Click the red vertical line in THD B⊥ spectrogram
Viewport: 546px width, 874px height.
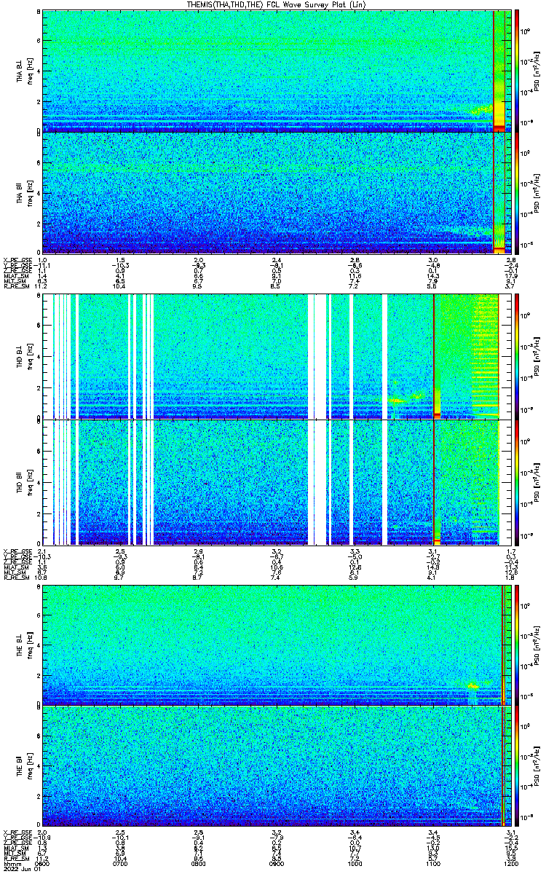pyautogui.click(x=433, y=356)
